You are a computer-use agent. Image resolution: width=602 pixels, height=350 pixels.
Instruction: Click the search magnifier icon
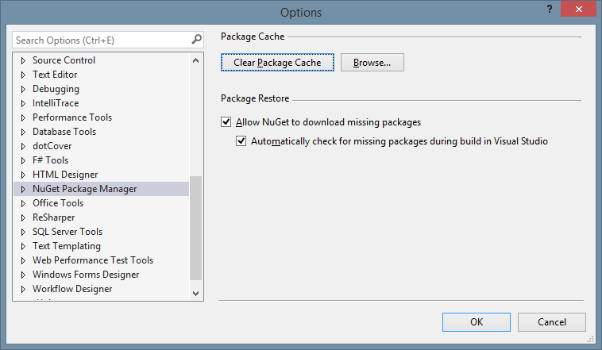(x=196, y=39)
